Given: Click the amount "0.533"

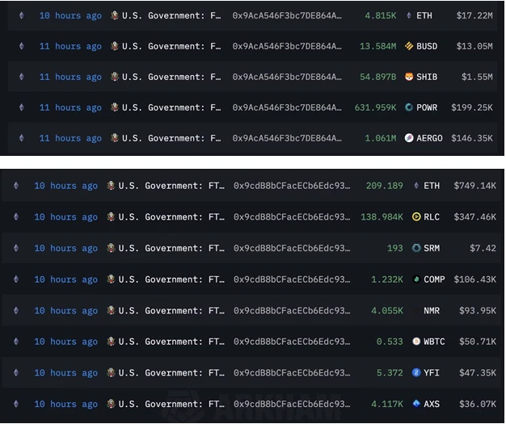Looking at the screenshot, I should point(390,342).
